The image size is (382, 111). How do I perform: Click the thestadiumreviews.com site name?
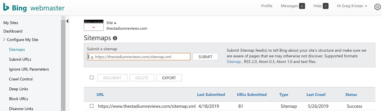(x=127, y=28)
